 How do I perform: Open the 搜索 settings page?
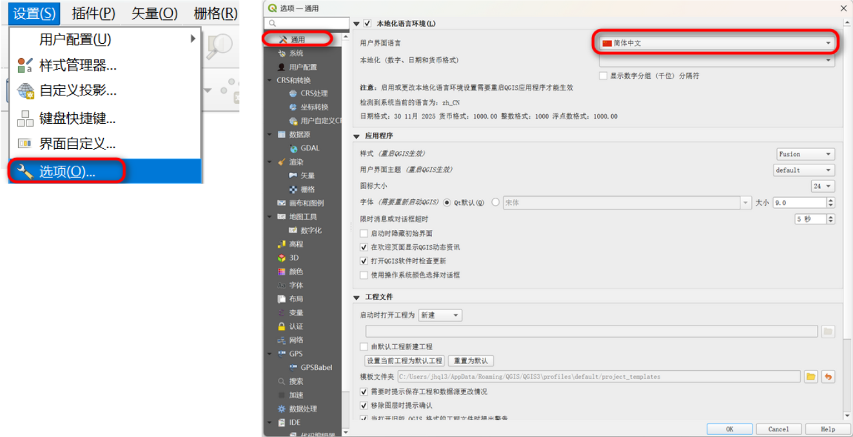tap(296, 381)
